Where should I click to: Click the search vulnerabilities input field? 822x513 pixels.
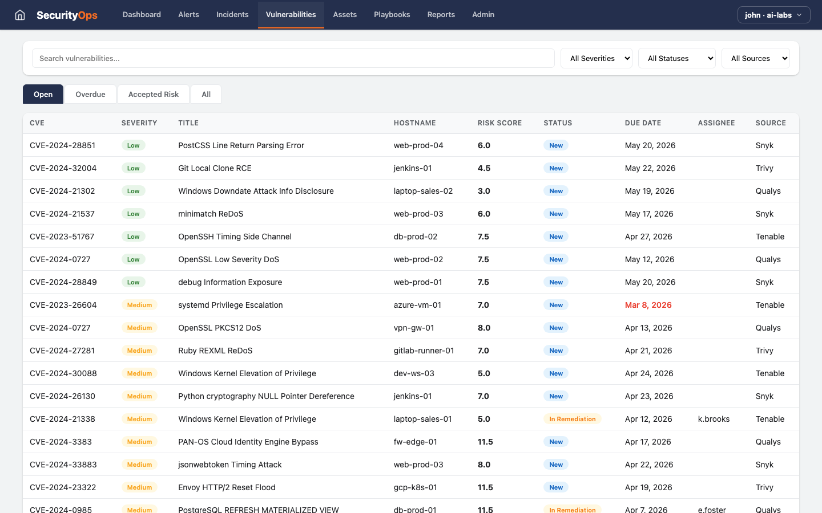point(293,58)
